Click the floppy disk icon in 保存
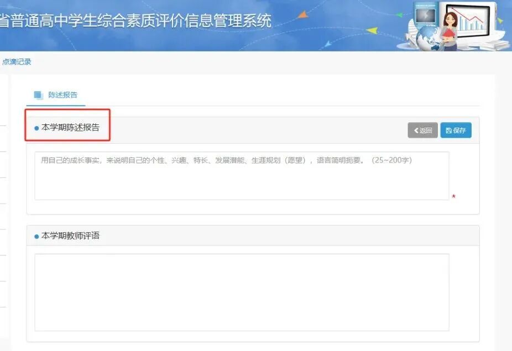This screenshot has width=512, height=351. [448, 130]
